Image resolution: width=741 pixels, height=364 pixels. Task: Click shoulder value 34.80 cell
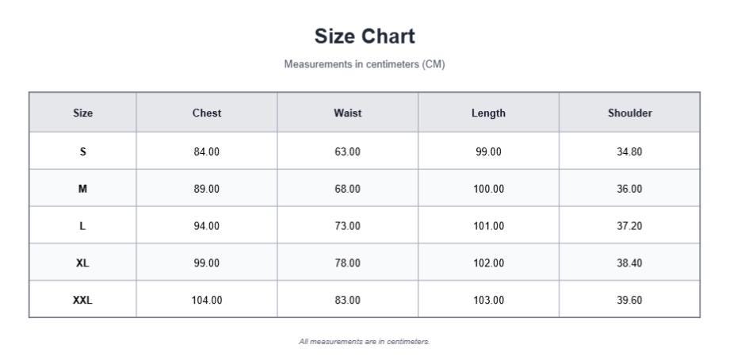(x=629, y=151)
